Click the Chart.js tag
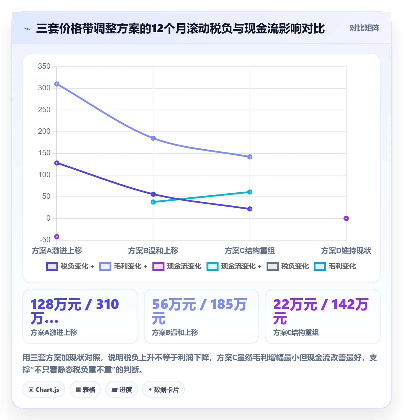This screenshot has height=420, width=403. click(44, 390)
